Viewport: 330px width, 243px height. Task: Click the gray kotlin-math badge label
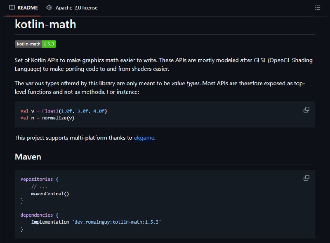tap(28, 44)
